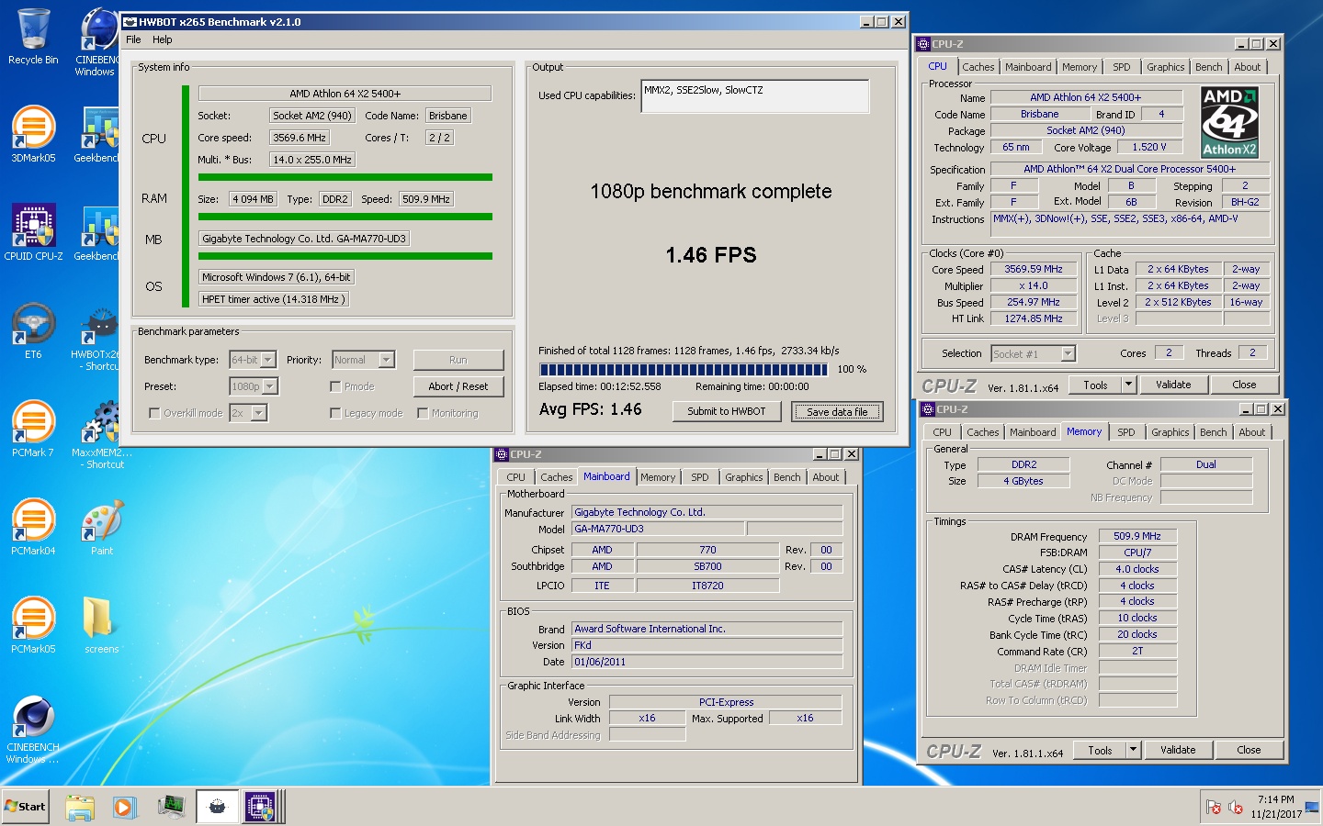Viewport: 1323px width, 826px height.
Task: Click the Core speed 3569.6 MHz field
Action: point(300,138)
